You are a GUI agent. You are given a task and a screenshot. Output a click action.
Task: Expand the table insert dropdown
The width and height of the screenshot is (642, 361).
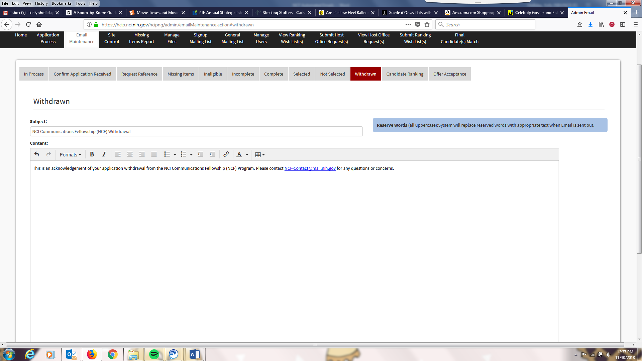(x=263, y=155)
